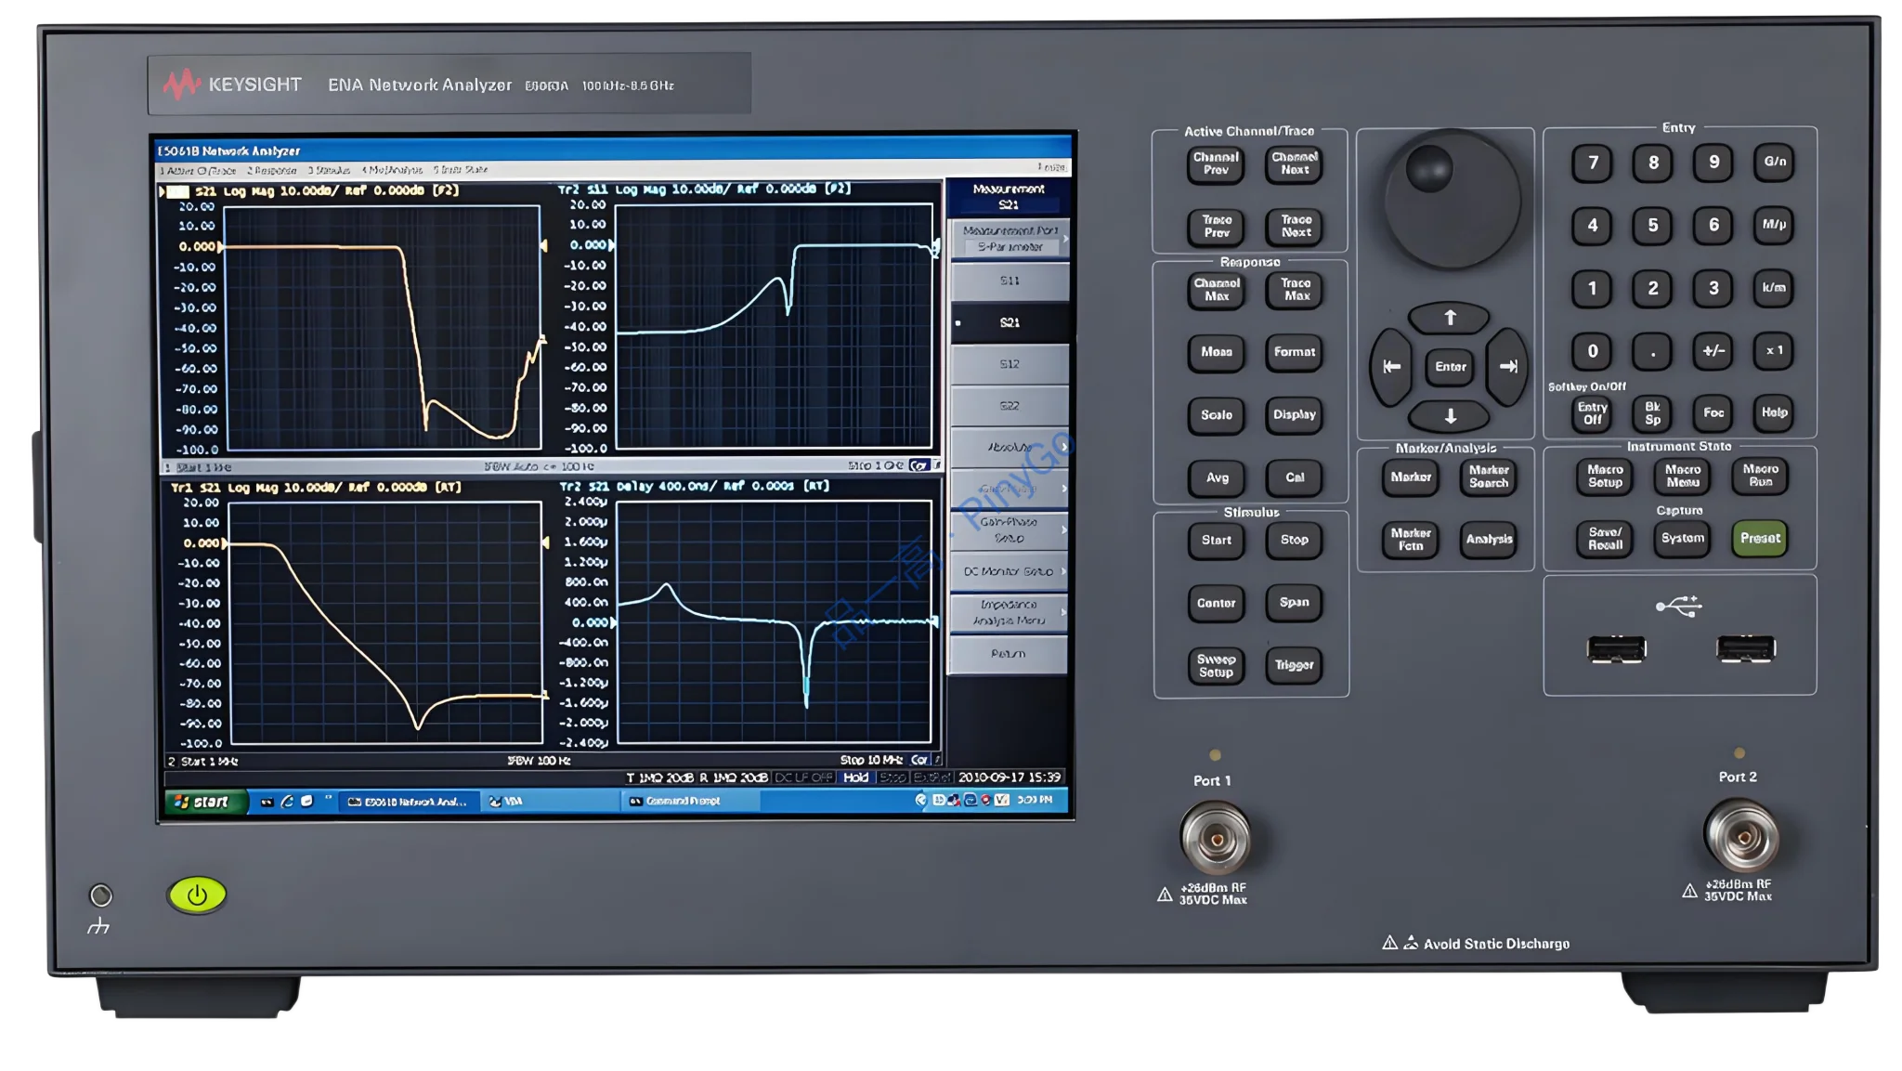Push the right arrow navigation key
The image size is (1902, 1071).
click(1507, 367)
